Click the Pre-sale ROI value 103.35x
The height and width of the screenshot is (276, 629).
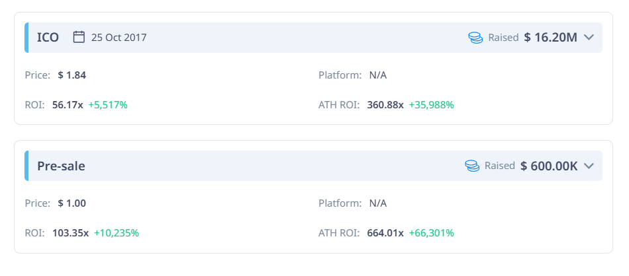(70, 233)
